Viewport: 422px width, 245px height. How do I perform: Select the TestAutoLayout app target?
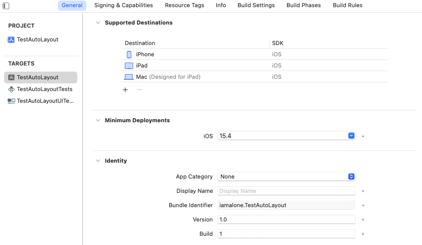tap(37, 77)
